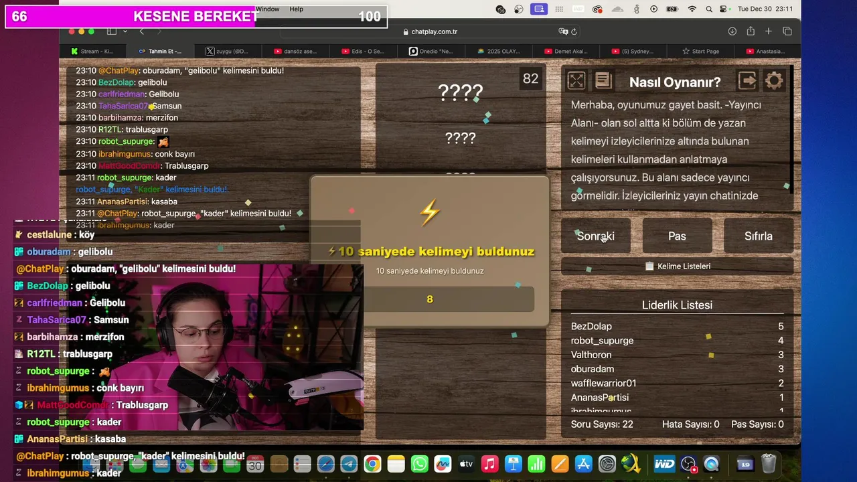Switch to the Edis - O Se... tab
This screenshot has height=482, width=857.
(363, 52)
